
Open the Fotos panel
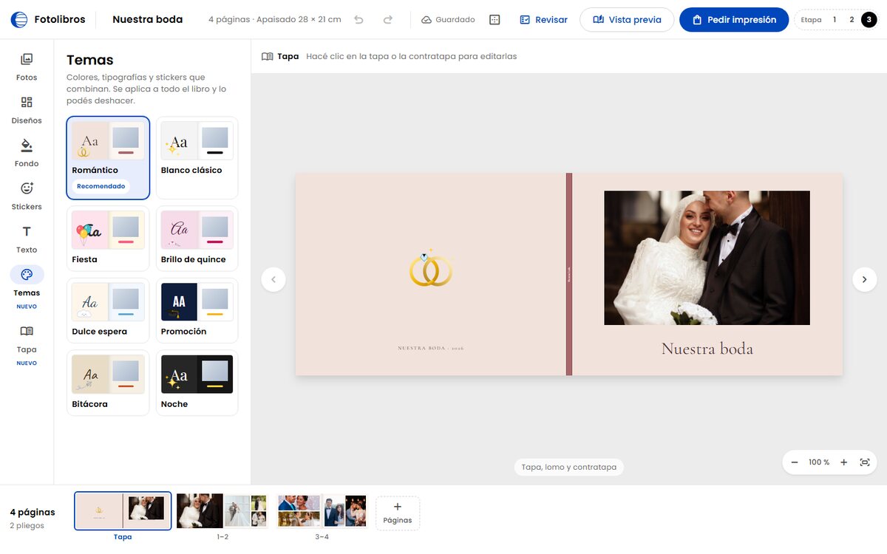pos(27,66)
